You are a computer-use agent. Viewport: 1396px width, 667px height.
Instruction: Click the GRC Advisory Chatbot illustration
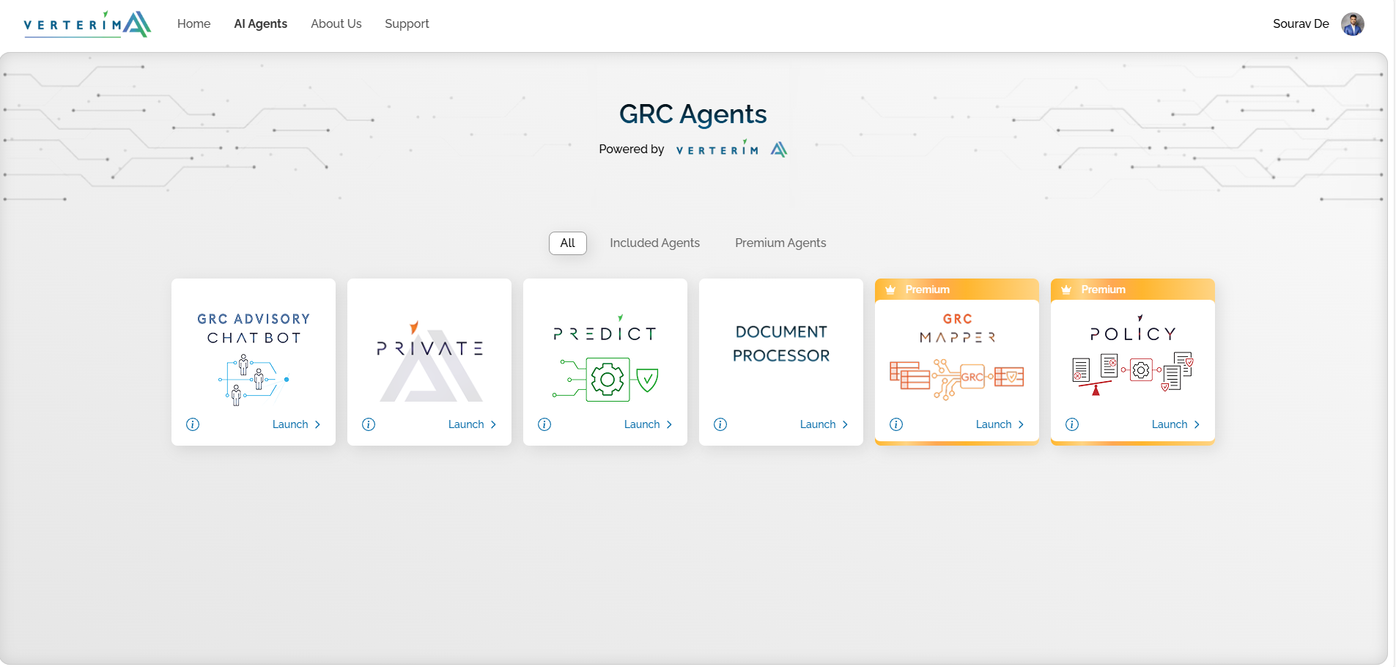coord(253,380)
